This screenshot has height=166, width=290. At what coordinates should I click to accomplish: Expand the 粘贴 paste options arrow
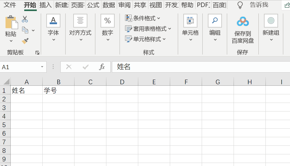11,41
